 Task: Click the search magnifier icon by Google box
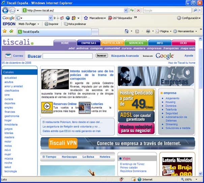tap(195, 10)
